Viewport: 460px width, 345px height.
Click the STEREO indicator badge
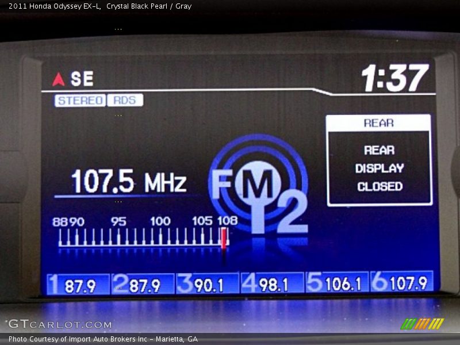pos(80,101)
